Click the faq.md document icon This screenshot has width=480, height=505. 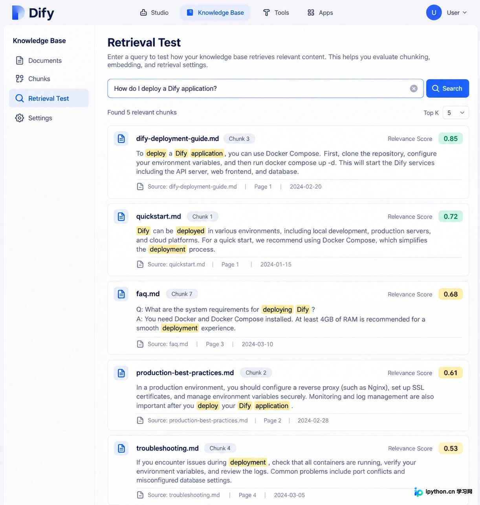[x=121, y=294]
